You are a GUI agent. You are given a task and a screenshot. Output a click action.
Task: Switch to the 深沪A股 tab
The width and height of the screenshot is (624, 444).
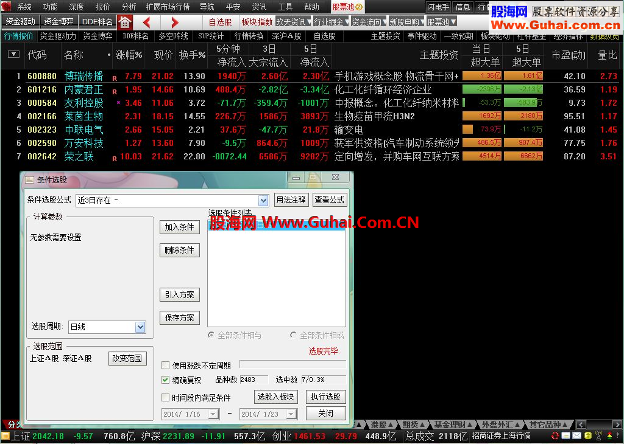coord(286,36)
